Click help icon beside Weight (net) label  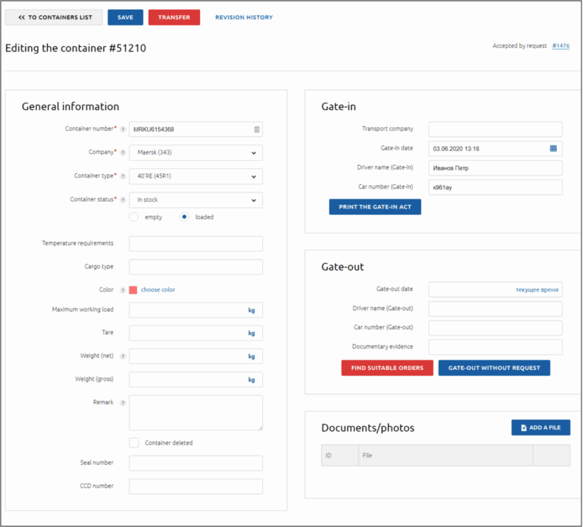[x=122, y=356]
